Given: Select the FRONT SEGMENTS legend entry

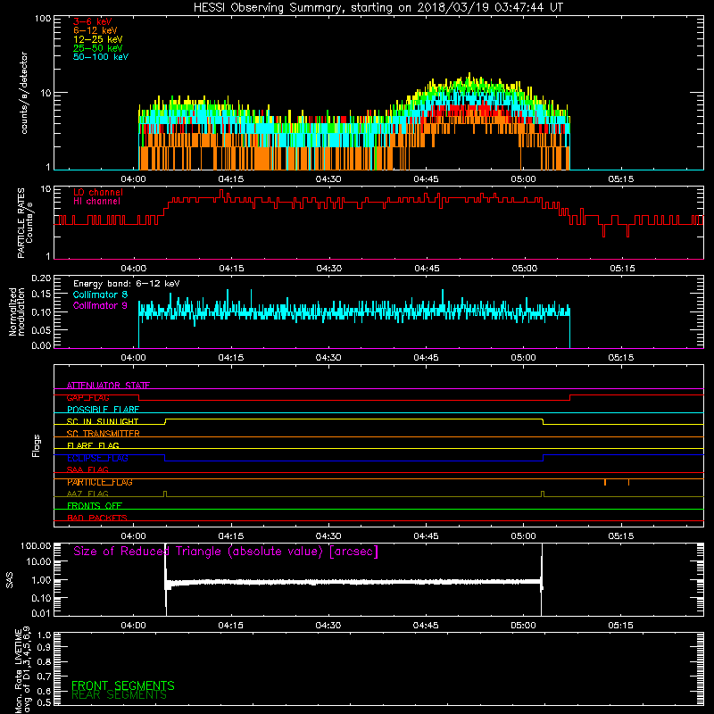Looking at the screenshot, I should [123, 685].
